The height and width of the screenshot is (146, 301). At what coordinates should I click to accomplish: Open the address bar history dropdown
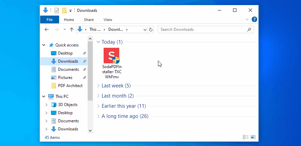click(145, 30)
